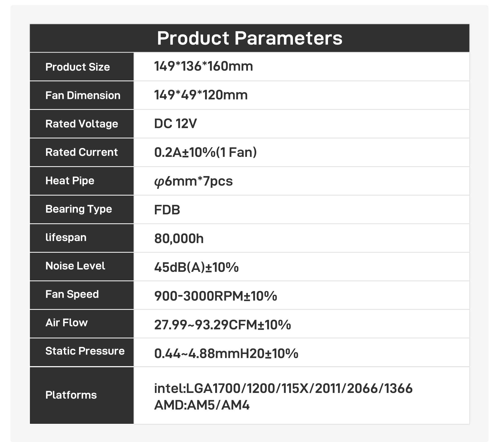Click the Product Parameters title header
Viewport: 499px width, 442px height.
point(249,38)
